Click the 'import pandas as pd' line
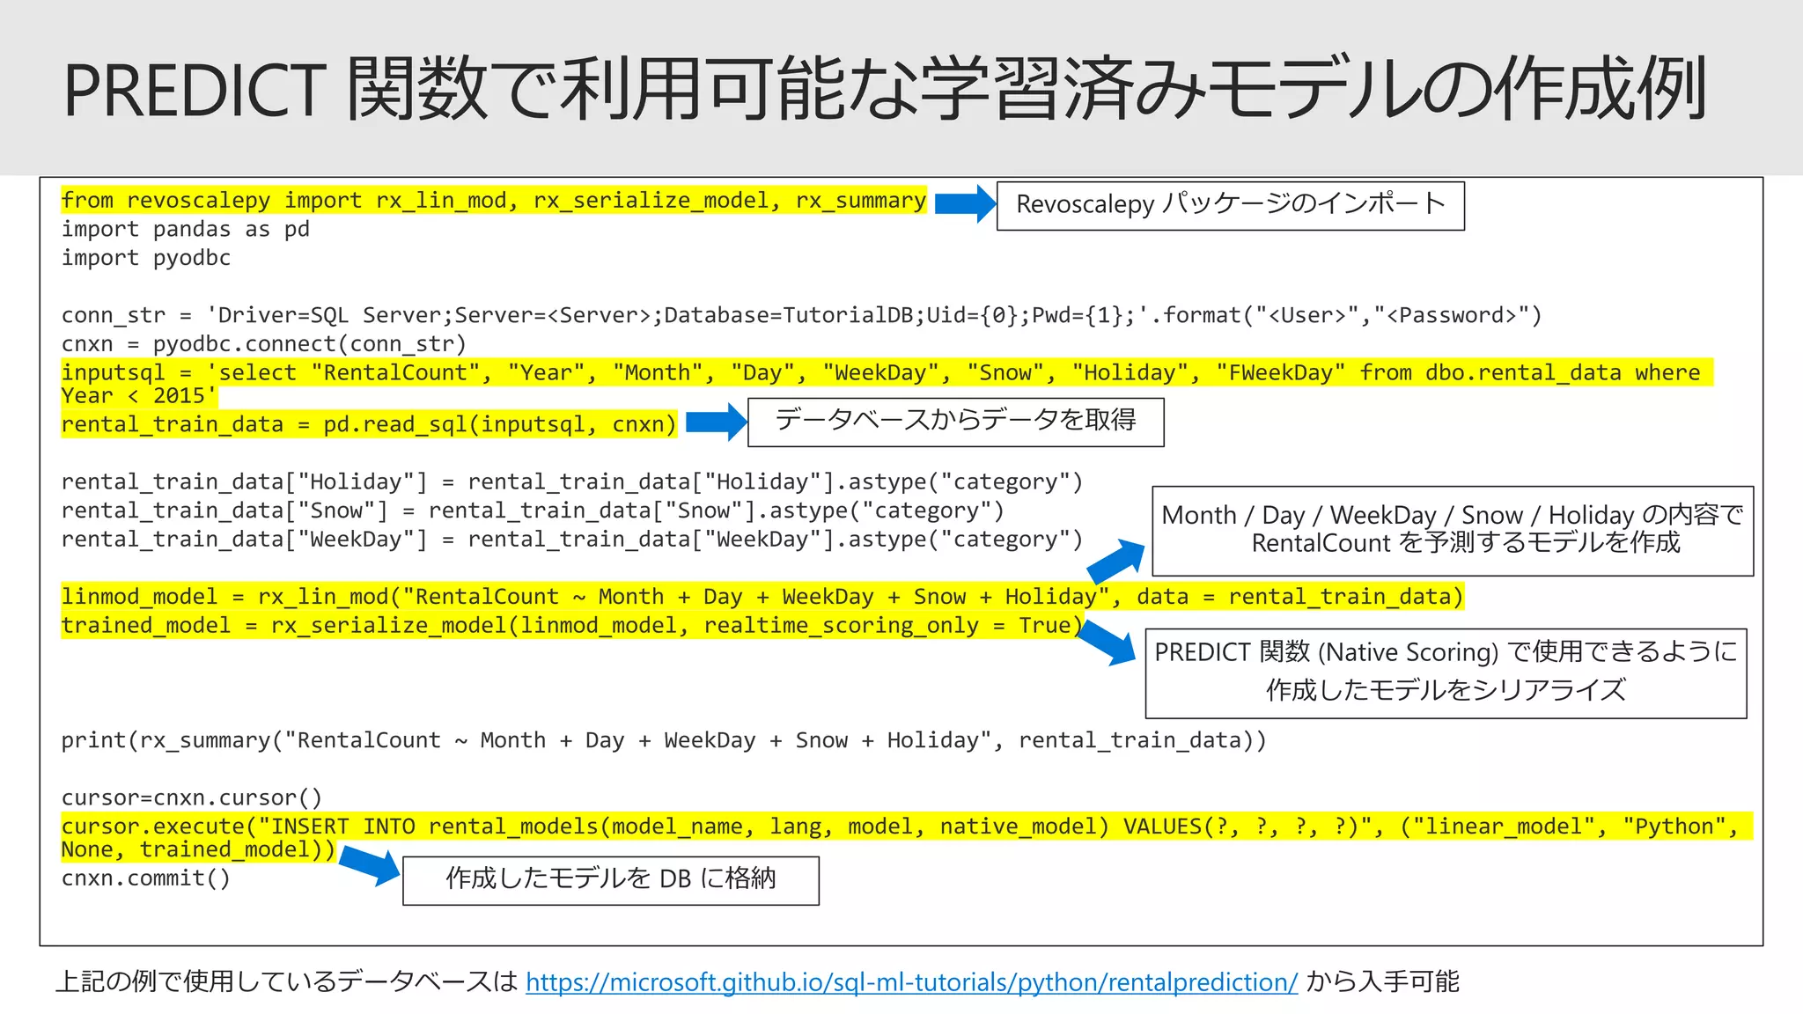 click(186, 229)
